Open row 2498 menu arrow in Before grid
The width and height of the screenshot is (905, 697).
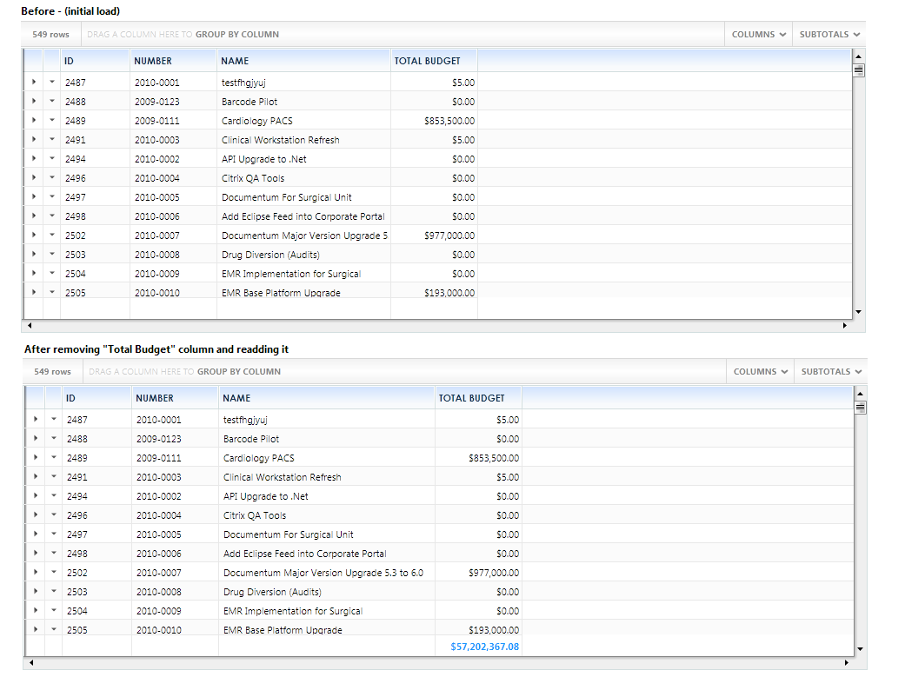[51, 216]
